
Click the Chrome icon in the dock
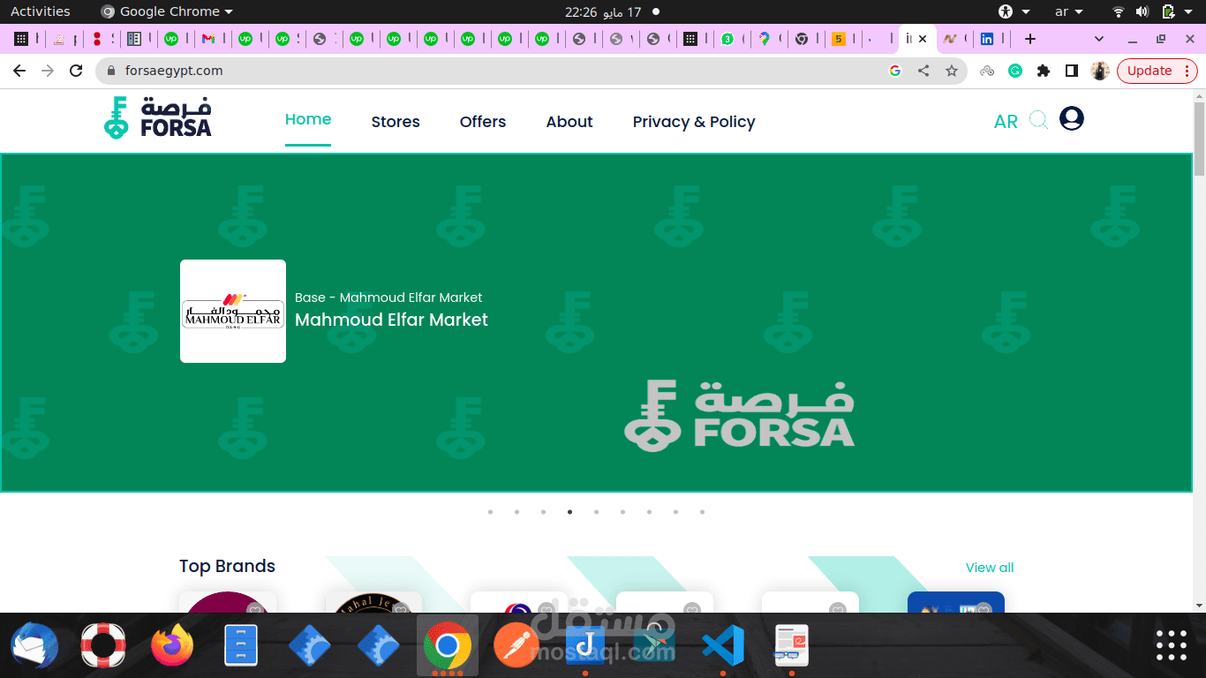click(448, 645)
